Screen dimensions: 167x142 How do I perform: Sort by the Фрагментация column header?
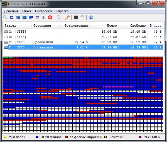click(x=76, y=25)
